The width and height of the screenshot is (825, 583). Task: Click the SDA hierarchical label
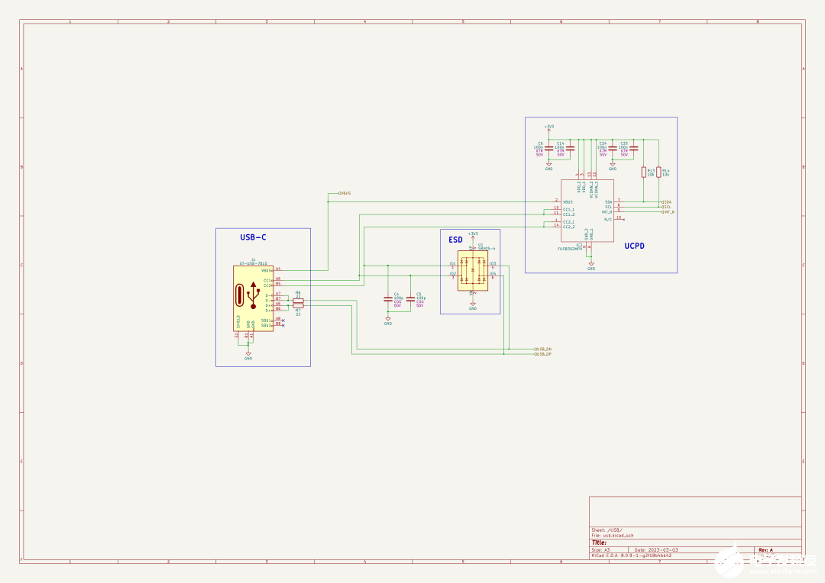666,202
